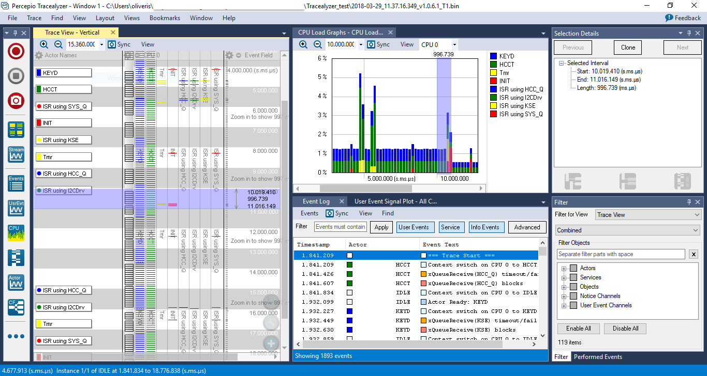Zoom out on the Trace View toolbar

coord(58,44)
